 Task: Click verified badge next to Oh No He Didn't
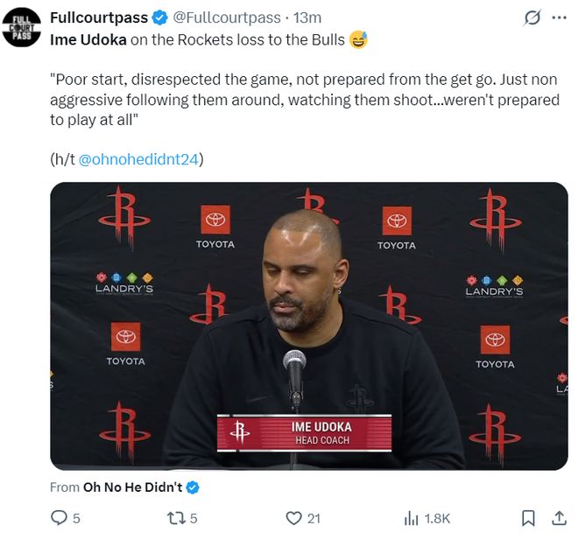[x=193, y=487]
